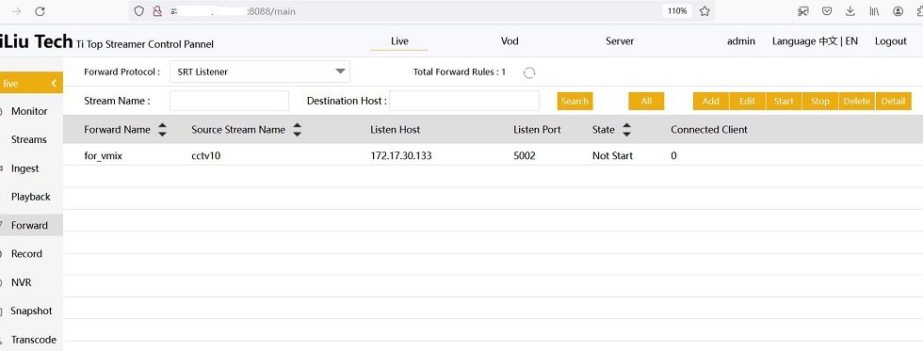The height and width of the screenshot is (351, 923).
Task: Open Streams in the sidebar
Action: point(29,140)
